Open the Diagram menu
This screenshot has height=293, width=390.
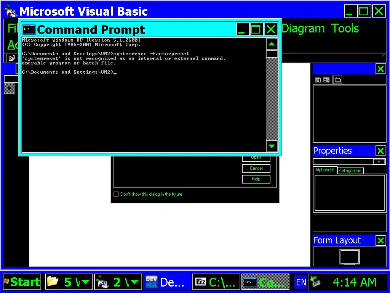303,28
